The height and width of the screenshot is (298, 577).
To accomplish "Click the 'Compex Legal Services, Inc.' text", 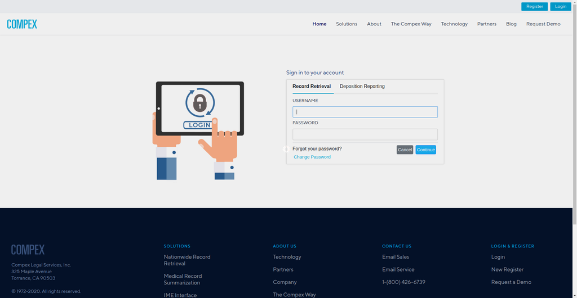I will click(41, 265).
